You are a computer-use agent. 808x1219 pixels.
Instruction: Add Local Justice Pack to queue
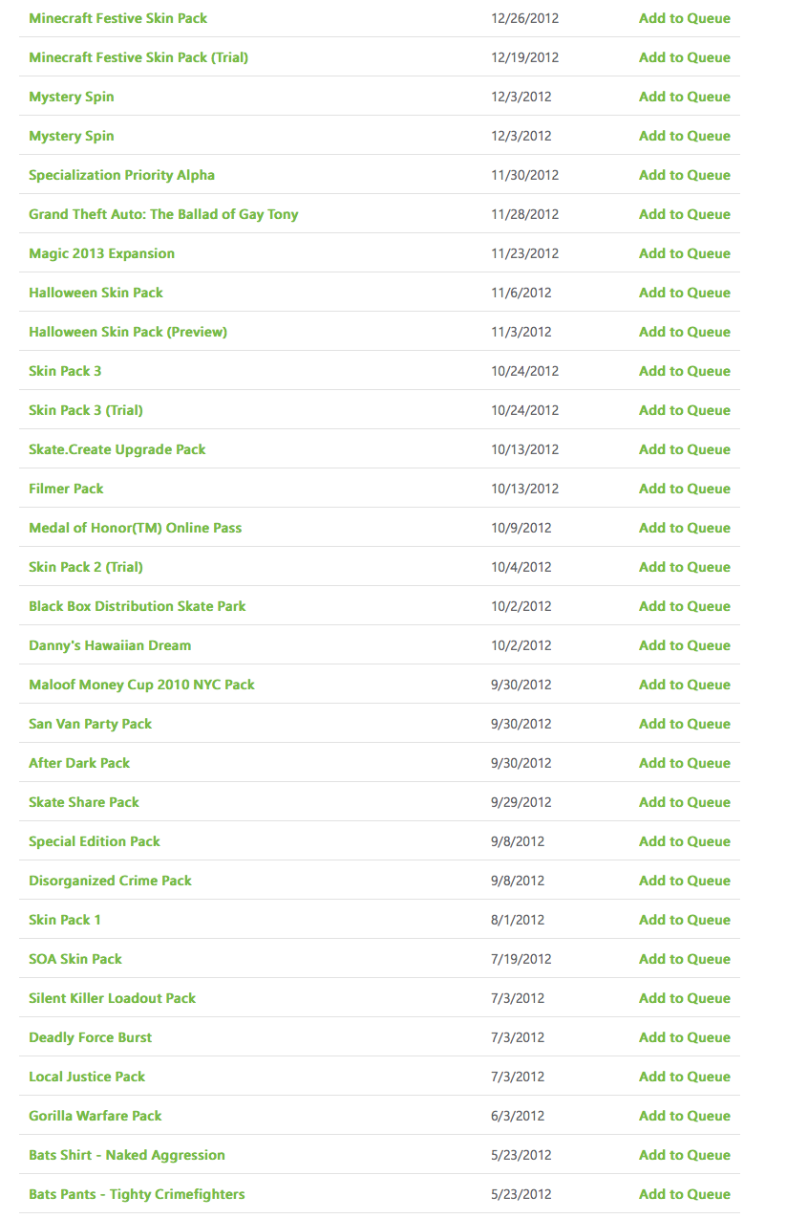pos(685,1077)
